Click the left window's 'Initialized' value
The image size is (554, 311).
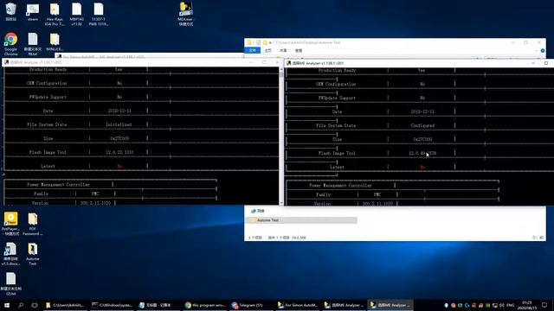point(119,124)
